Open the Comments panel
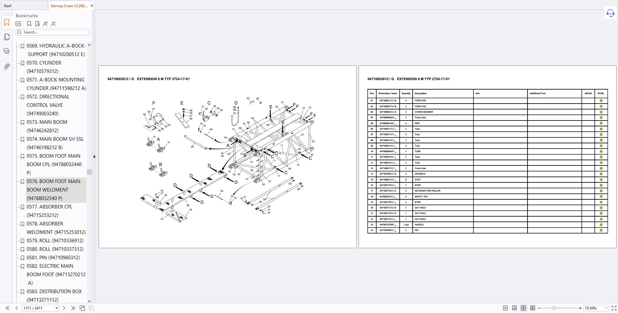 pyautogui.click(x=7, y=51)
